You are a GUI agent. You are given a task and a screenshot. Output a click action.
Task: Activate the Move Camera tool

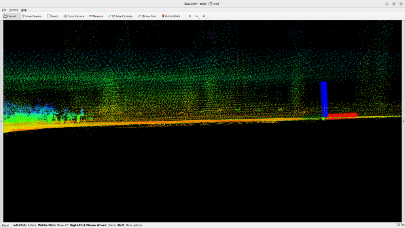pyautogui.click(x=32, y=16)
